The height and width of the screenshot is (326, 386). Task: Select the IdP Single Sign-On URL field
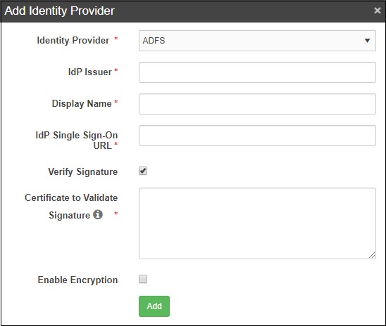tap(257, 136)
